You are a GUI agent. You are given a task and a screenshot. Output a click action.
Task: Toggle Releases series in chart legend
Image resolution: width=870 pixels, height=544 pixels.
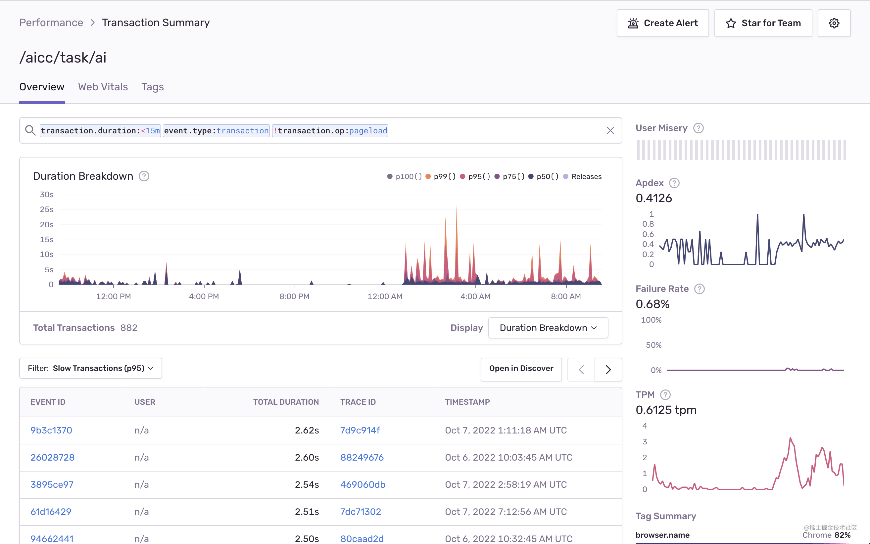[582, 176]
